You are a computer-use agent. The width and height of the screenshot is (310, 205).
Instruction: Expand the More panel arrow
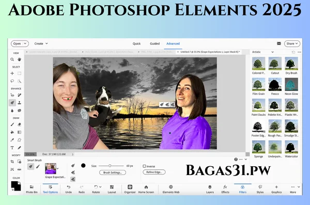point(299,187)
